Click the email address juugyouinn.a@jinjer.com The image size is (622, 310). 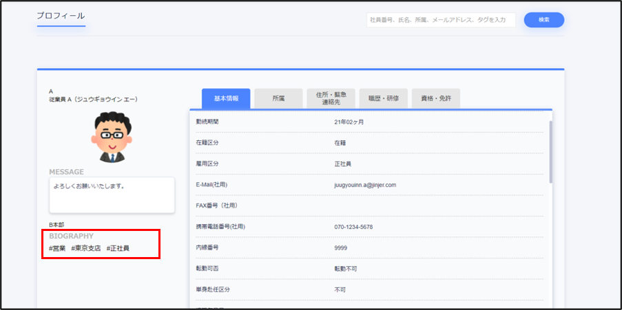coord(364,185)
